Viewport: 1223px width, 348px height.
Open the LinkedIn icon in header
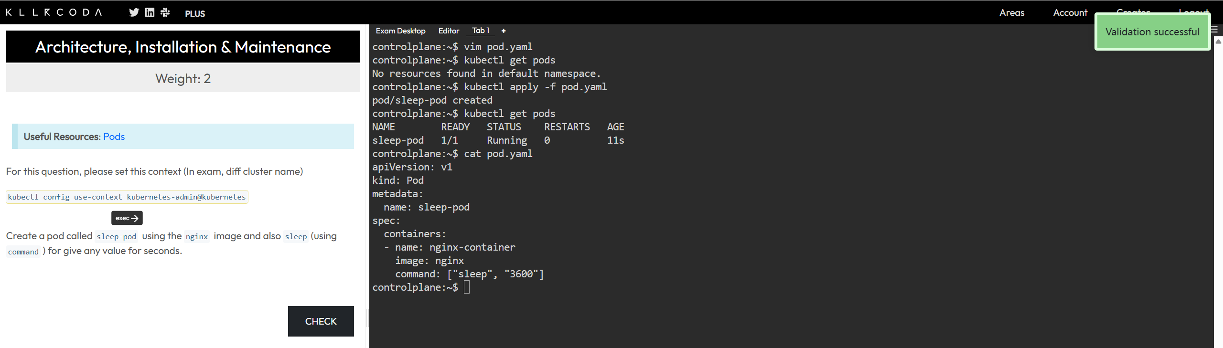150,12
